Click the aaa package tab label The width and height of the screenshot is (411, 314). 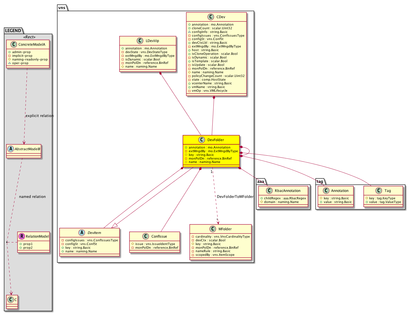click(260, 181)
